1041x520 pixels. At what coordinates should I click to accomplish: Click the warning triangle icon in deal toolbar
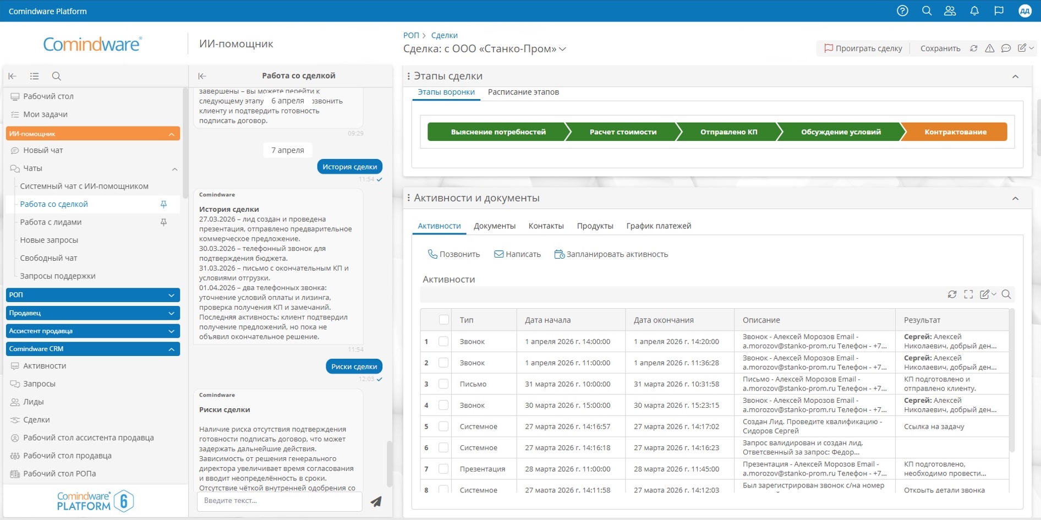[989, 48]
